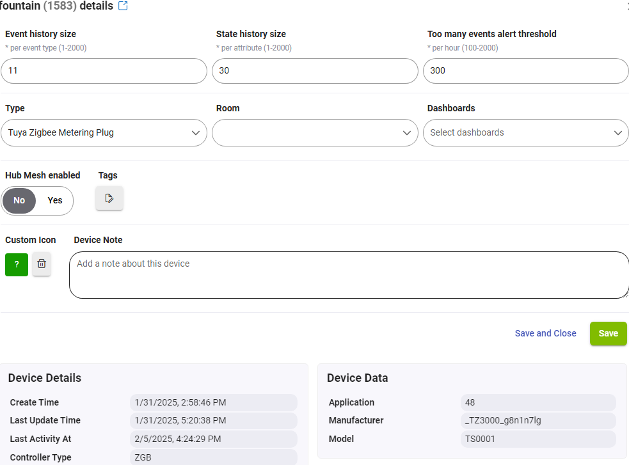Screen dimensions: 629x465
Task: Expand the Type dropdown chevron
Action: click(195, 133)
